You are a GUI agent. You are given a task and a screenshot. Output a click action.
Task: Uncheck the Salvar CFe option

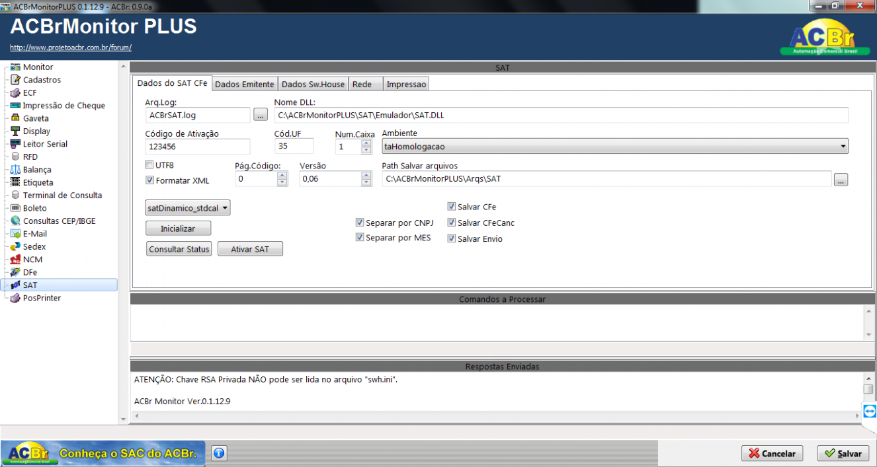tap(452, 207)
